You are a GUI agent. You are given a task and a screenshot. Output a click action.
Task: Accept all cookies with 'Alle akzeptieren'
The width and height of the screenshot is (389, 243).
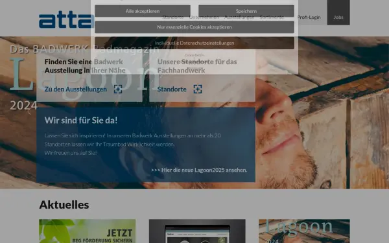pos(143,11)
